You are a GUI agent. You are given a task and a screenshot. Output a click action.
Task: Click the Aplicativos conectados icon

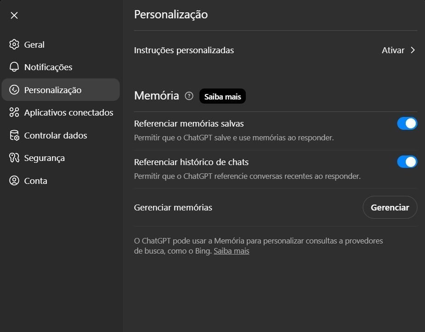click(x=14, y=112)
